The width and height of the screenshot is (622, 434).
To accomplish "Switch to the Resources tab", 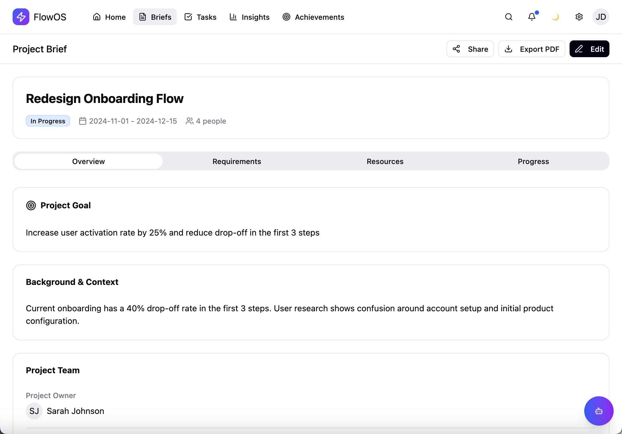I will pyautogui.click(x=385, y=161).
